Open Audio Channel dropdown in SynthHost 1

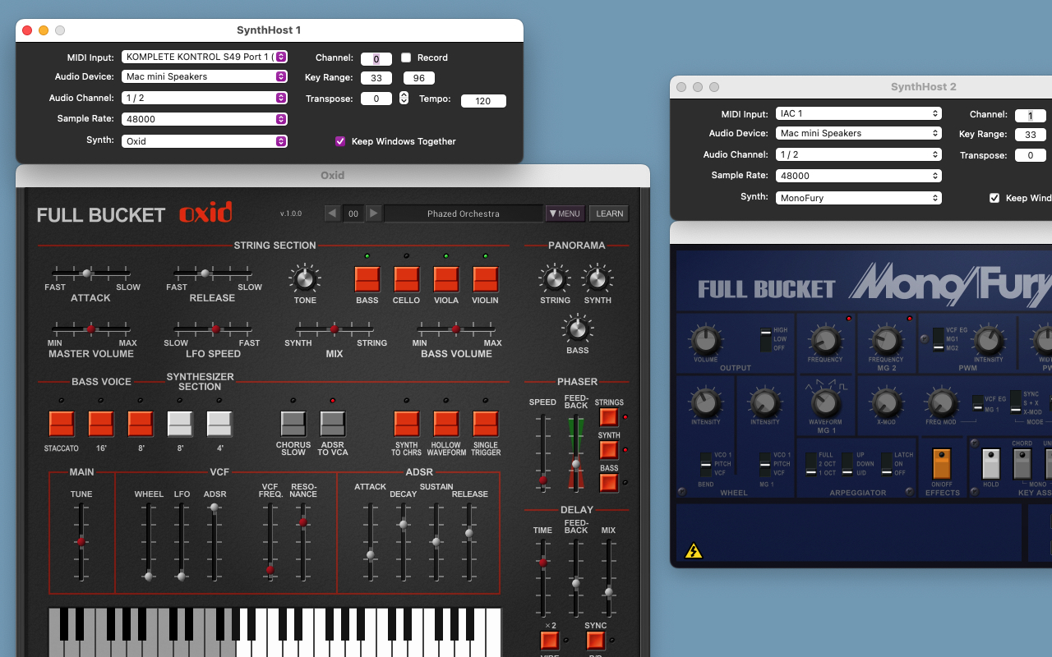click(205, 98)
